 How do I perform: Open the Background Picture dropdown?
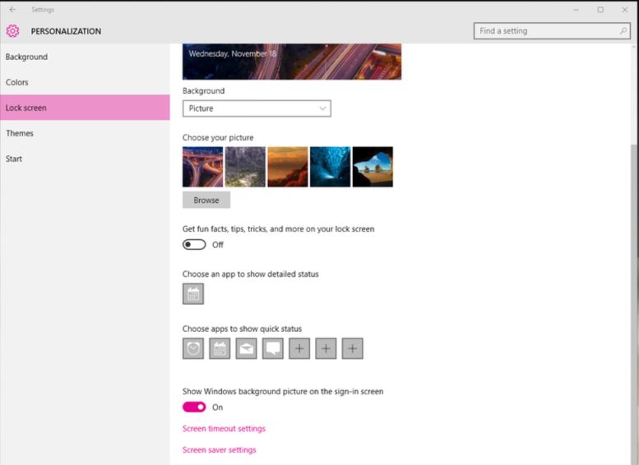[257, 108]
